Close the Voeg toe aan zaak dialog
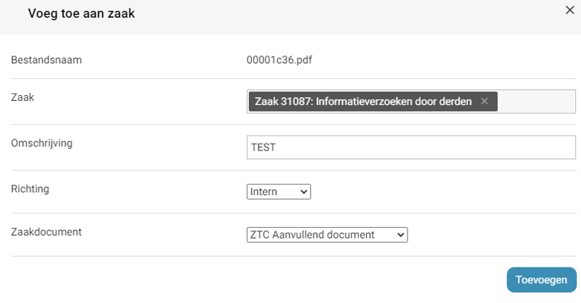 tap(569, 11)
